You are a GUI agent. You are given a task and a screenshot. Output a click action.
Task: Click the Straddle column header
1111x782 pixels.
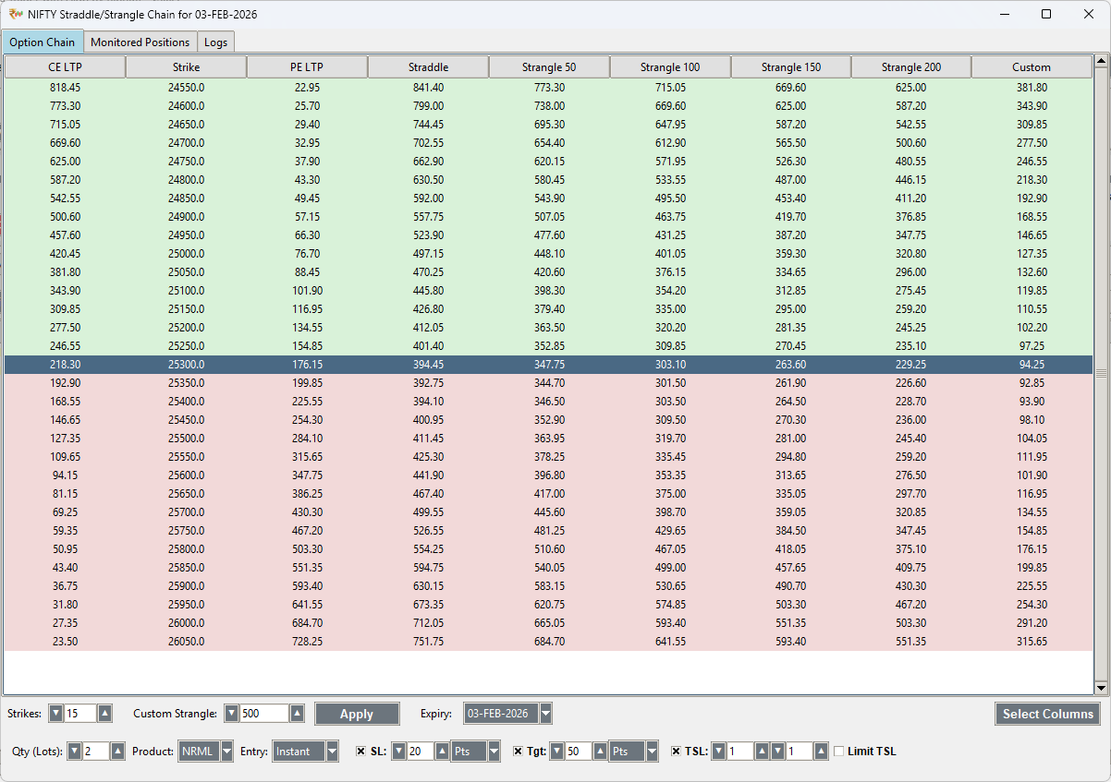(428, 67)
